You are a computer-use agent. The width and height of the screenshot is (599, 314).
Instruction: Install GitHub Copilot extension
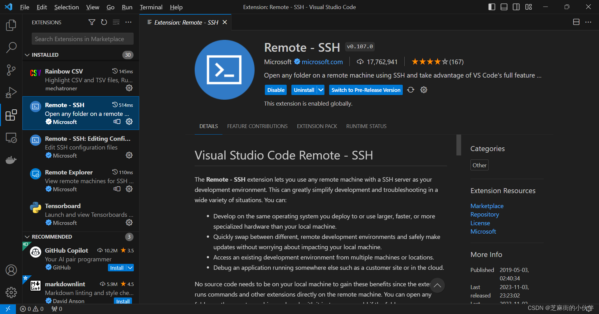click(117, 268)
